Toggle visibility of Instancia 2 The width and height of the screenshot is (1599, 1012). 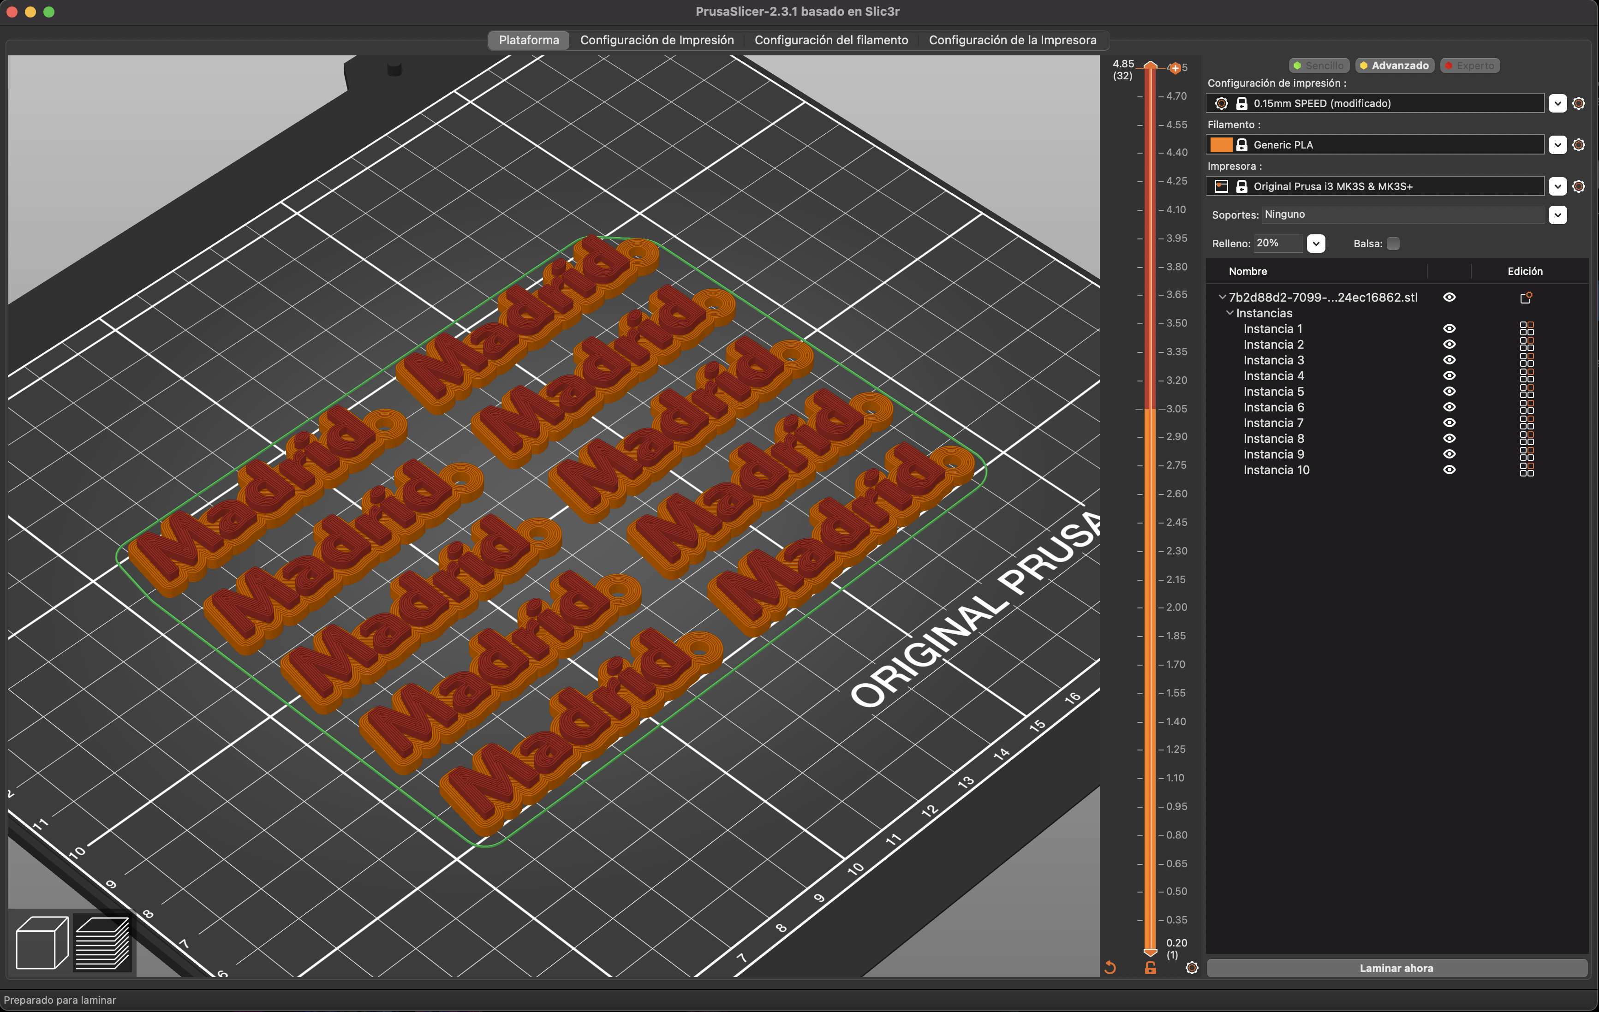1450,345
